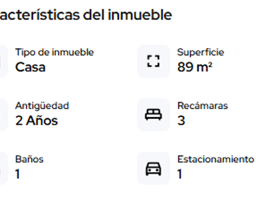Select the 'Antigüedad' label
This screenshot has height=198, width=265.
tap(42, 106)
